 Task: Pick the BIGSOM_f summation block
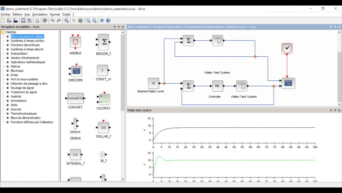104,42
